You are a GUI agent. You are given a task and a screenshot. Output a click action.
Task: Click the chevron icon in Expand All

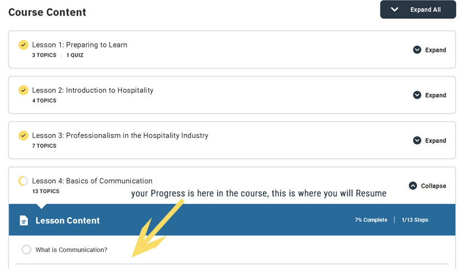coord(394,9)
